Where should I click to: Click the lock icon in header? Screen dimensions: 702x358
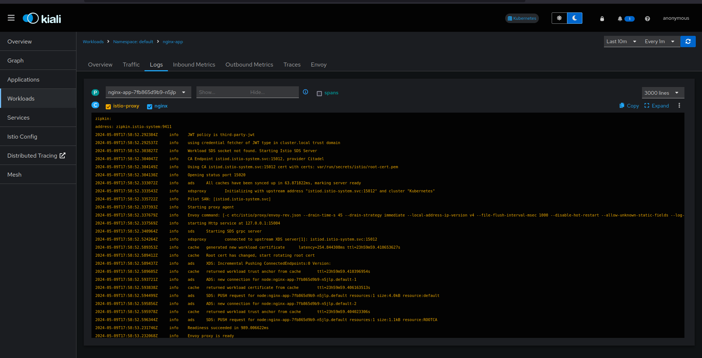[x=602, y=19]
